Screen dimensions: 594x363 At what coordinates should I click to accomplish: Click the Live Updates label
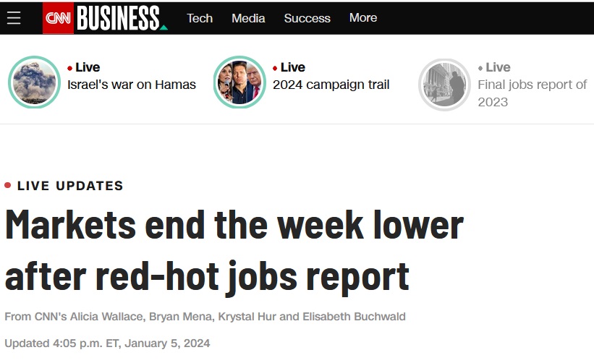(x=70, y=186)
